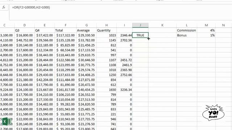Image resolution: width=232 pixels, height=130 pixels.
Task: Click average cell $33,782.00
Action: (x=86, y=40)
